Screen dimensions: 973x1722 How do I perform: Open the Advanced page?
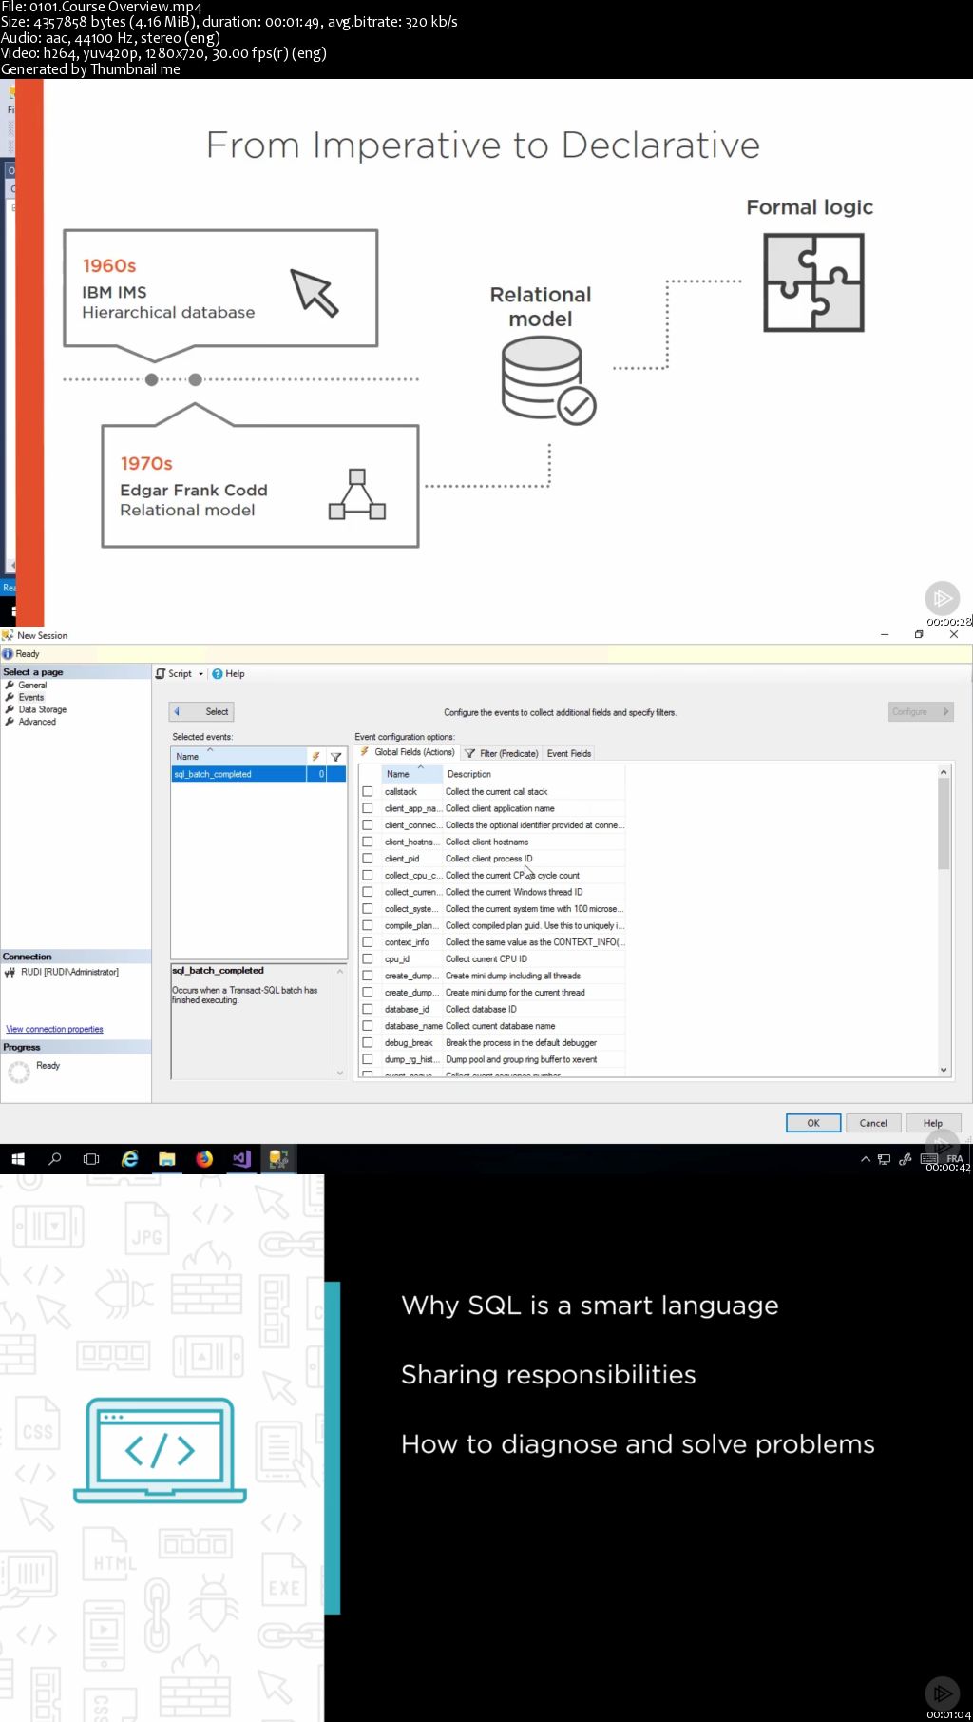coord(37,722)
